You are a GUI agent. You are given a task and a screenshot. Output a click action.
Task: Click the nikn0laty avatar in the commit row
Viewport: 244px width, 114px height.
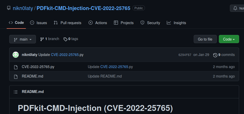click(x=16, y=55)
